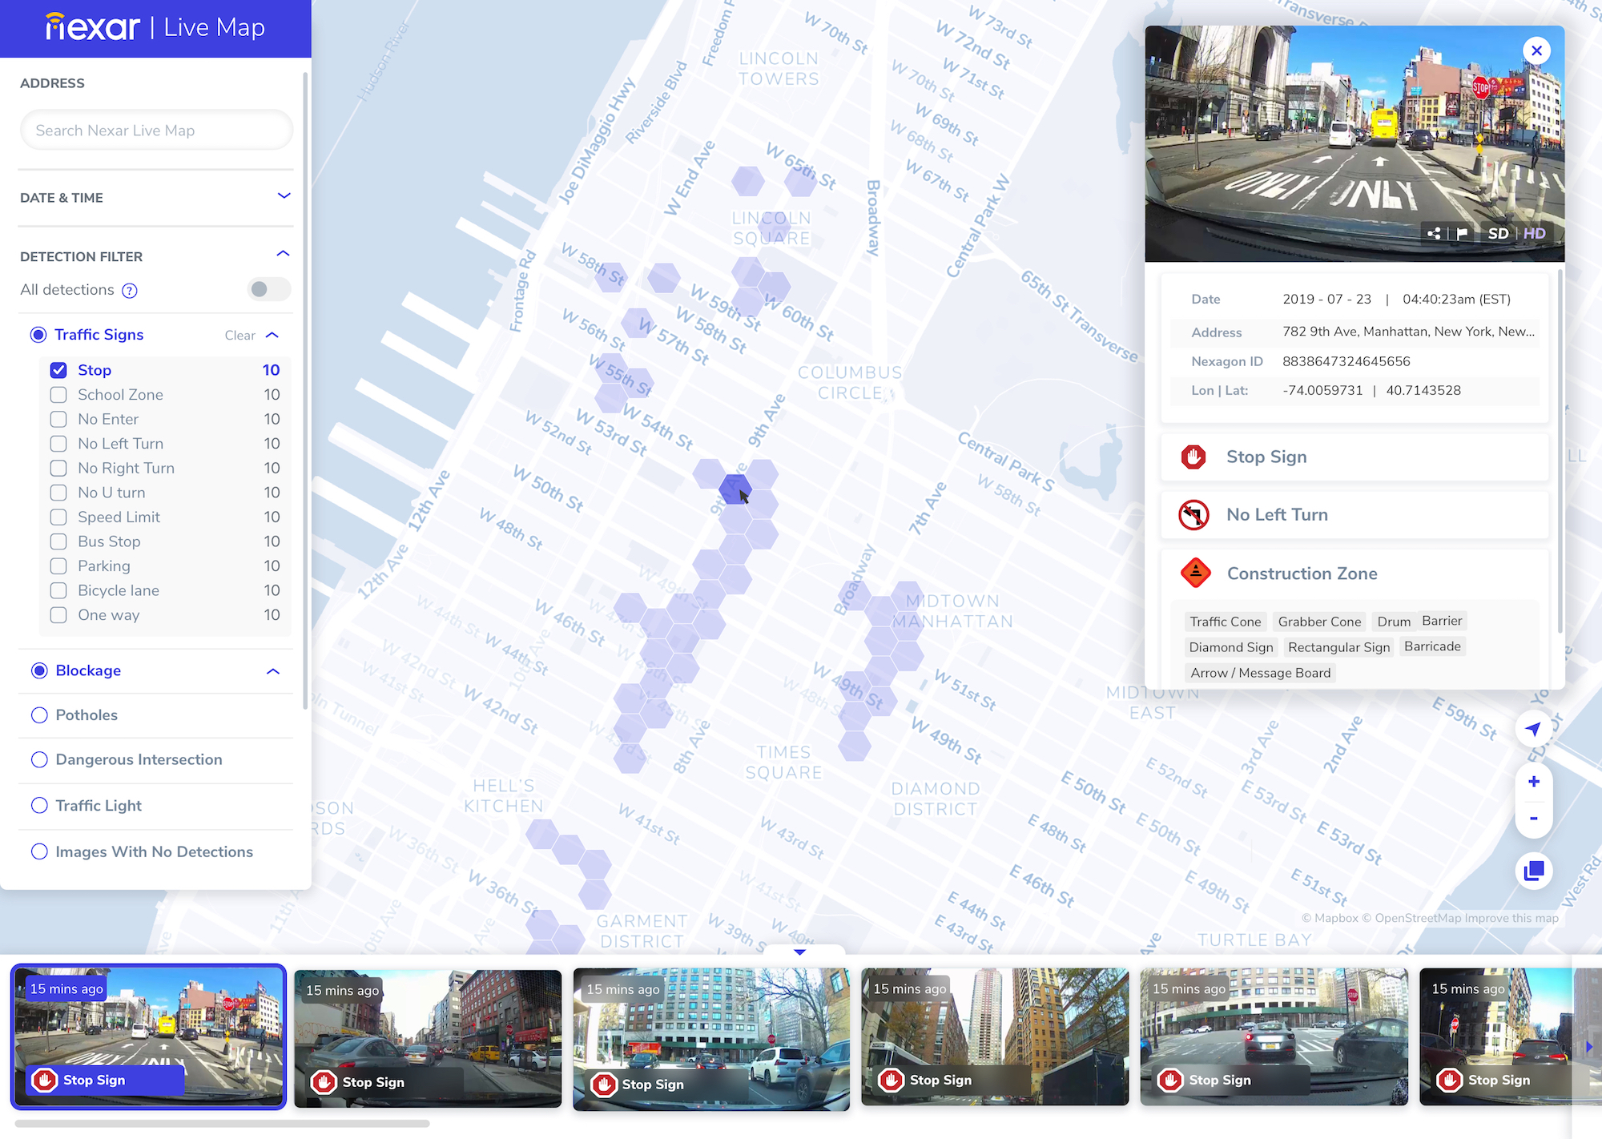Uncheck the Stop sign checkbox
The height and width of the screenshot is (1139, 1602).
coord(58,370)
